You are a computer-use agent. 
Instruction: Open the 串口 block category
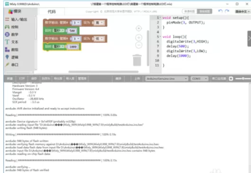point(12,64)
